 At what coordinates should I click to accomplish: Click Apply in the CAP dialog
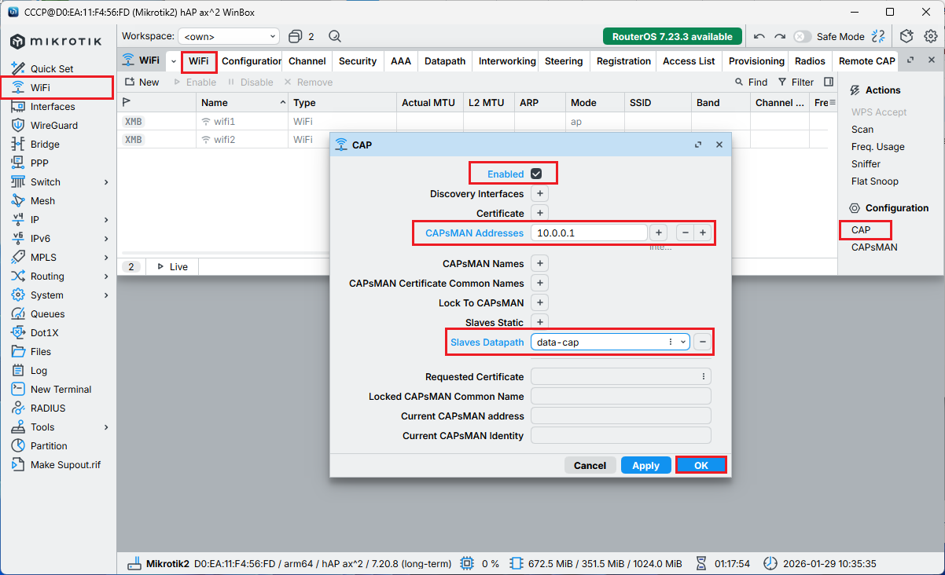645,465
